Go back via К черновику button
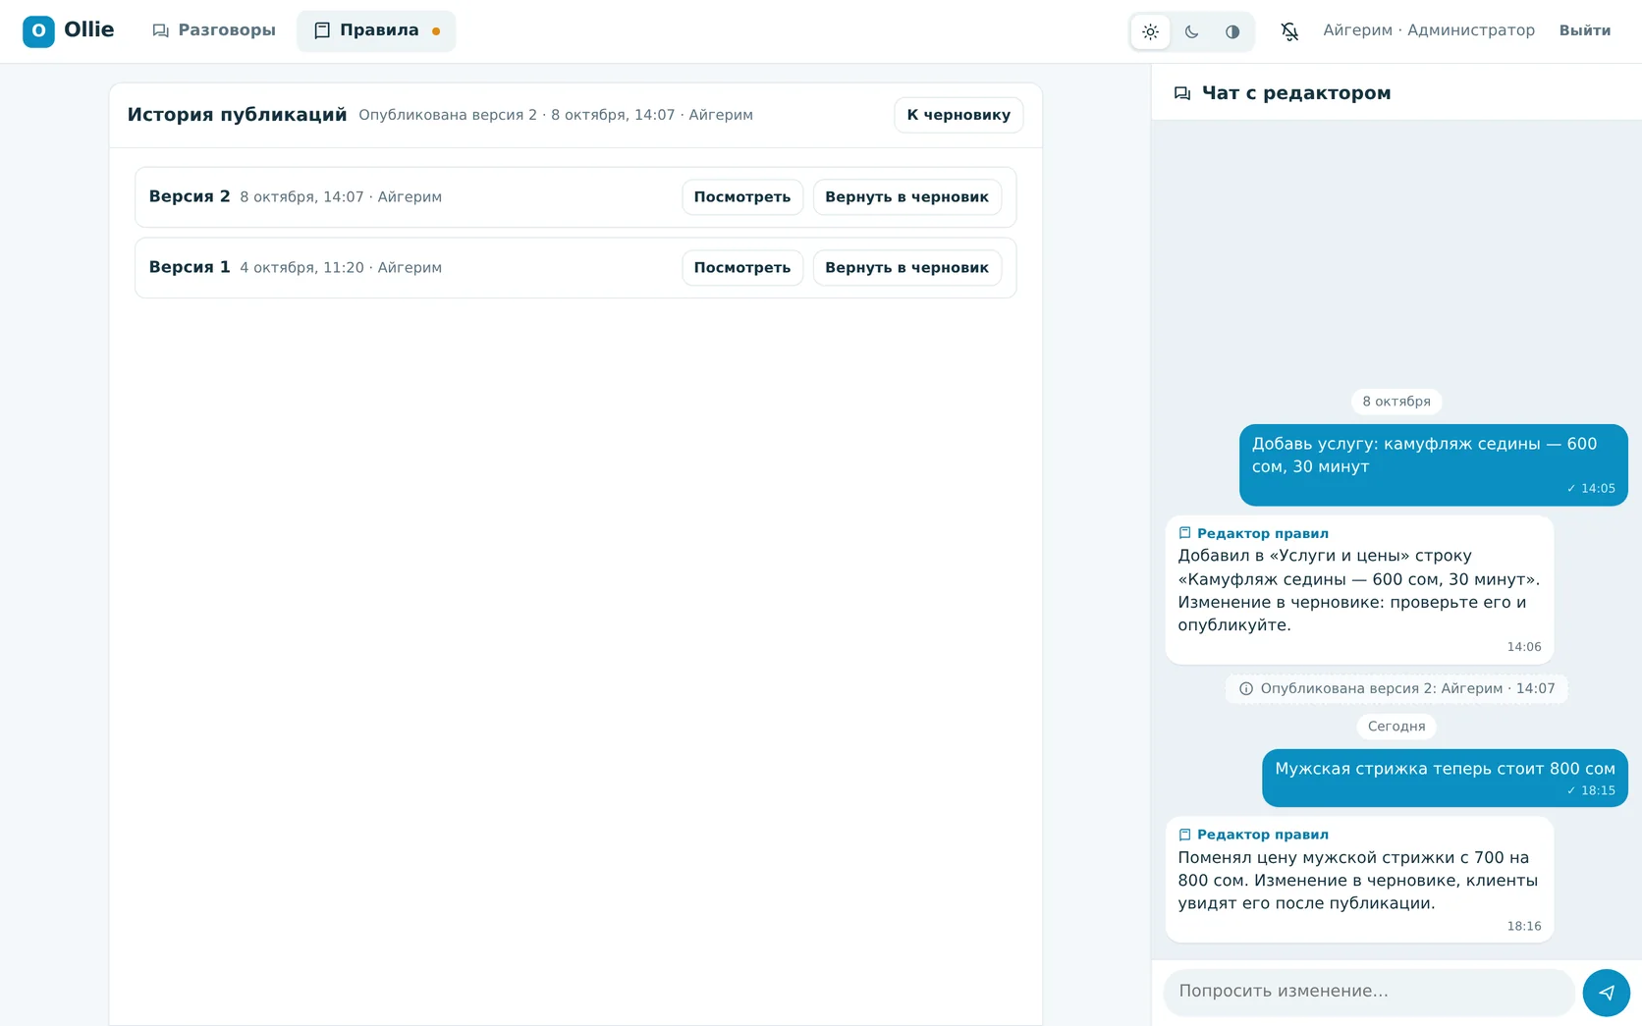This screenshot has width=1642, height=1026. [x=958, y=115]
